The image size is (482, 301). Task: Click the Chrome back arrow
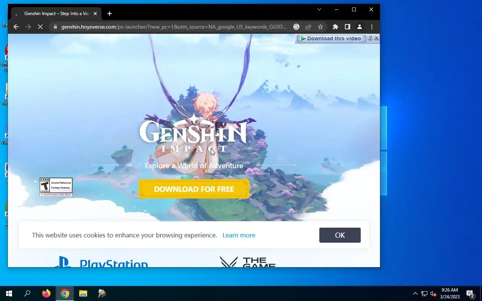[x=16, y=27]
